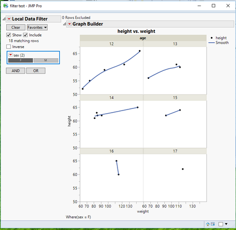Screen dimensions: 236x230
Task: Collapse the Local Data Filter outline
Action: [4, 19]
